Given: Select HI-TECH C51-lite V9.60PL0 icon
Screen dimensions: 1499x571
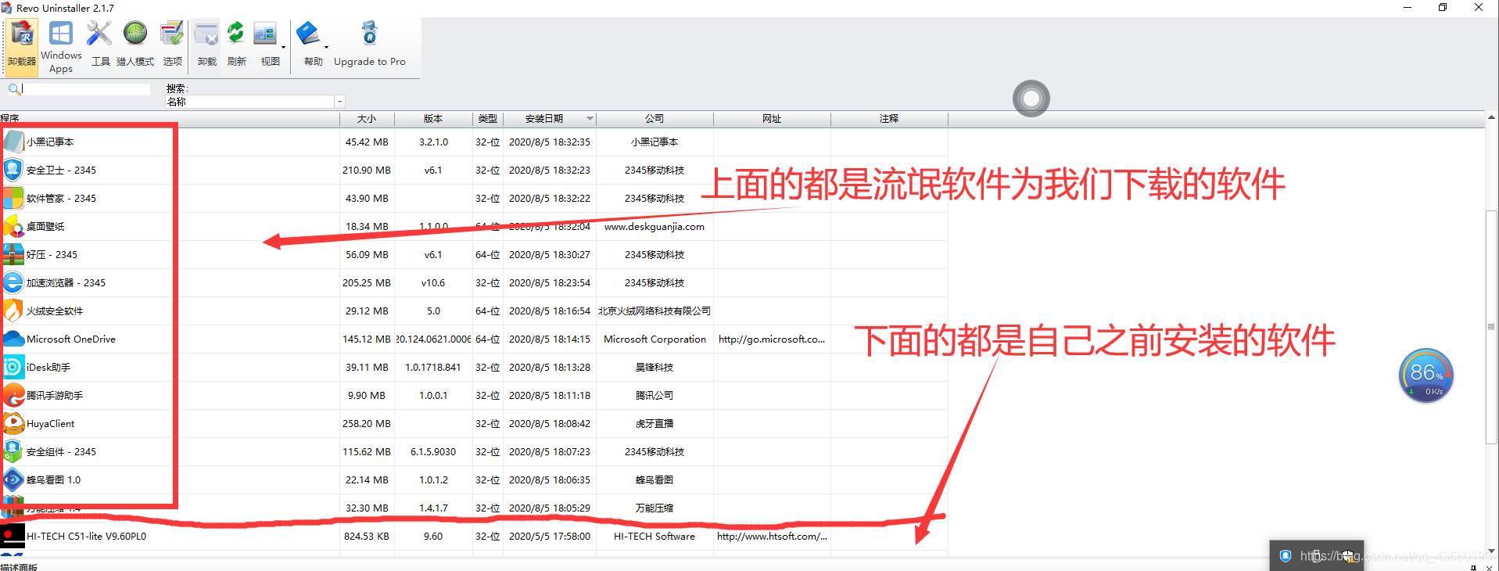Looking at the screenshot, I should [13, 537].
